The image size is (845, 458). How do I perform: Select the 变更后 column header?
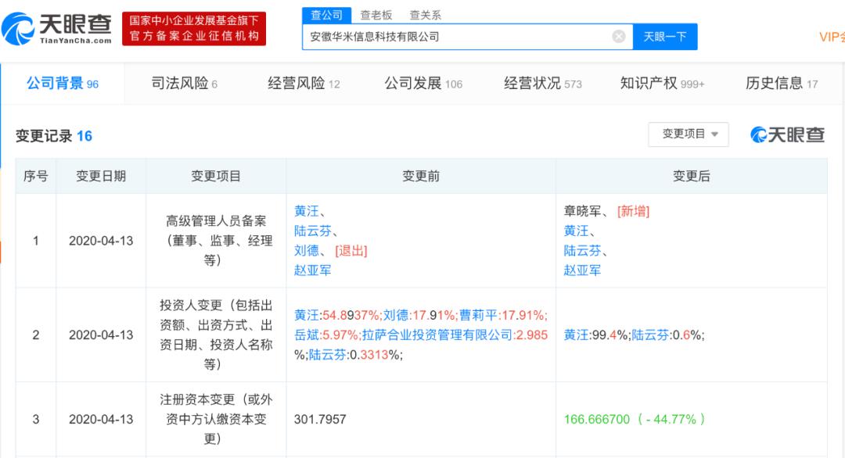(x=692, y=176)
